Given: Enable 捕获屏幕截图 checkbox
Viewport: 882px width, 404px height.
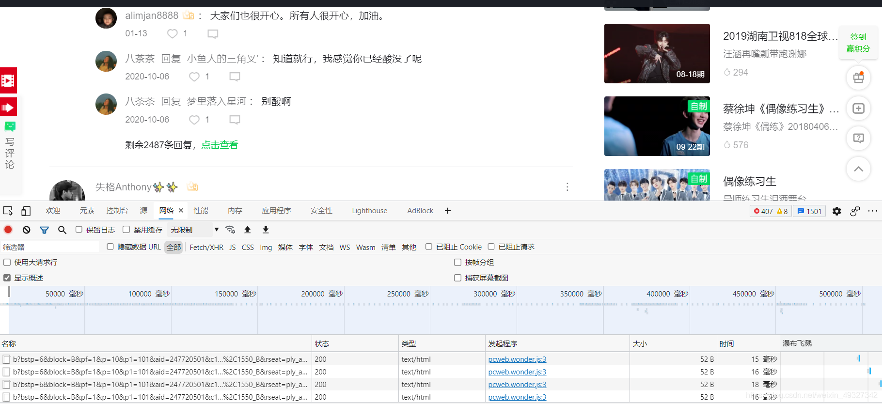Looking at the screenshot, I should (x=457, y=278).
